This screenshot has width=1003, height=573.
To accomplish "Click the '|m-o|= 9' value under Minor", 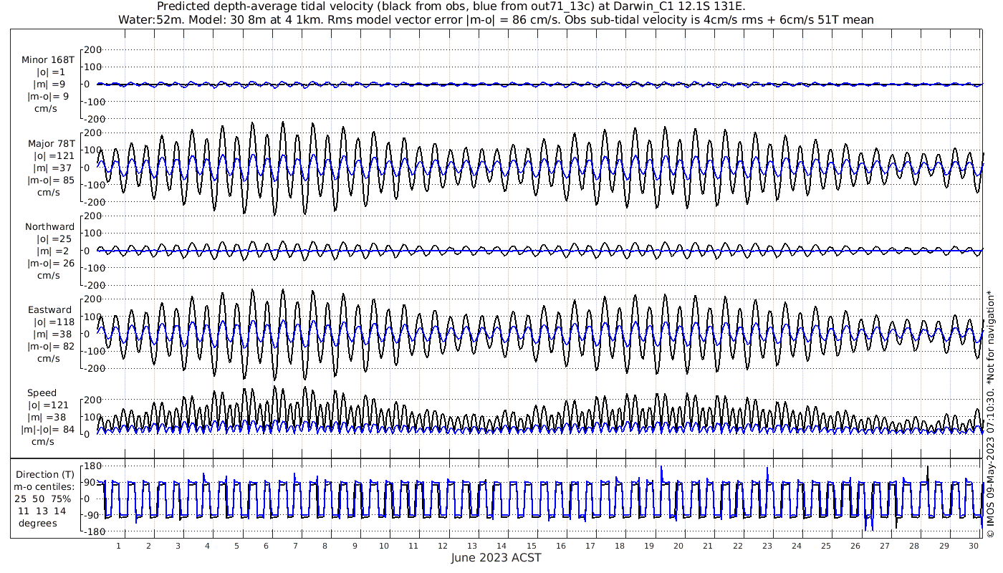I will (x=48, y=97).
